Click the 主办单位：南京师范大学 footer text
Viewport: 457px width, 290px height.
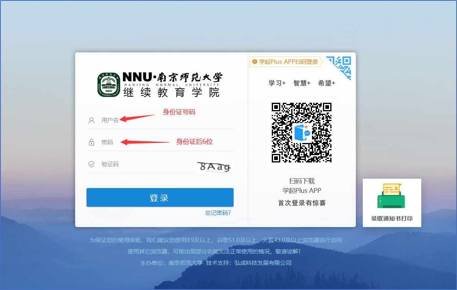(171, 263)
